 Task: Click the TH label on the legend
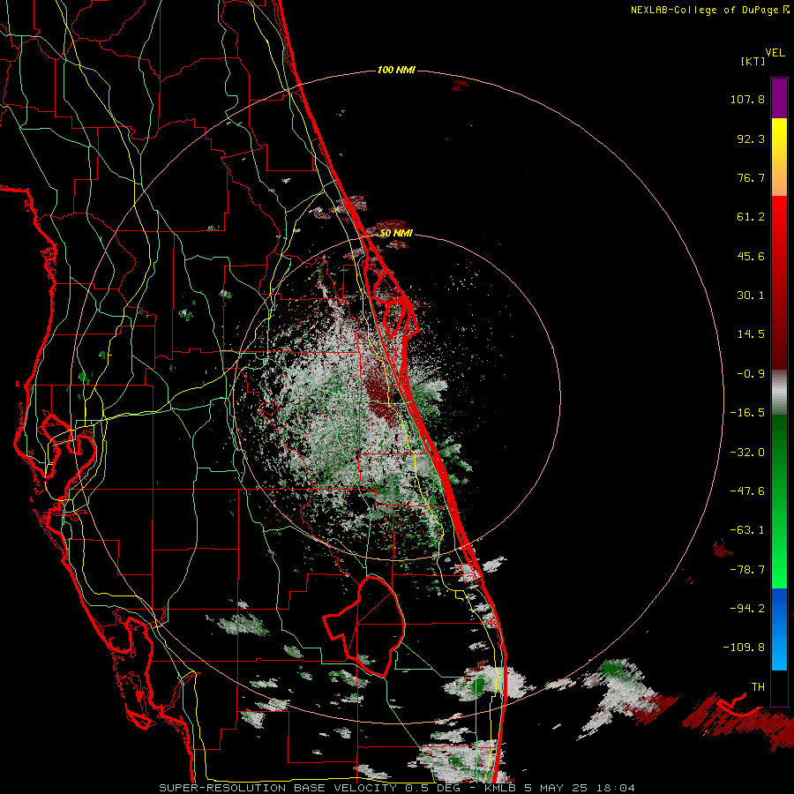[758, 686]
